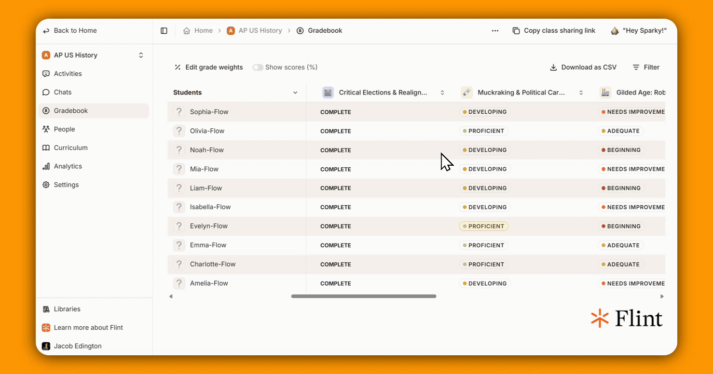This screenshot has width=713, height=374.
Task: Click Sophia-Flow's avatar placeholder icon
Action: 179,112
